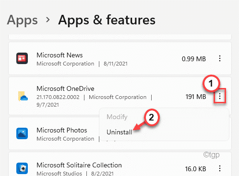Click the 9/7/2021 install date
239x176 pixels.
pyautogui.click(x=48, y=105)
